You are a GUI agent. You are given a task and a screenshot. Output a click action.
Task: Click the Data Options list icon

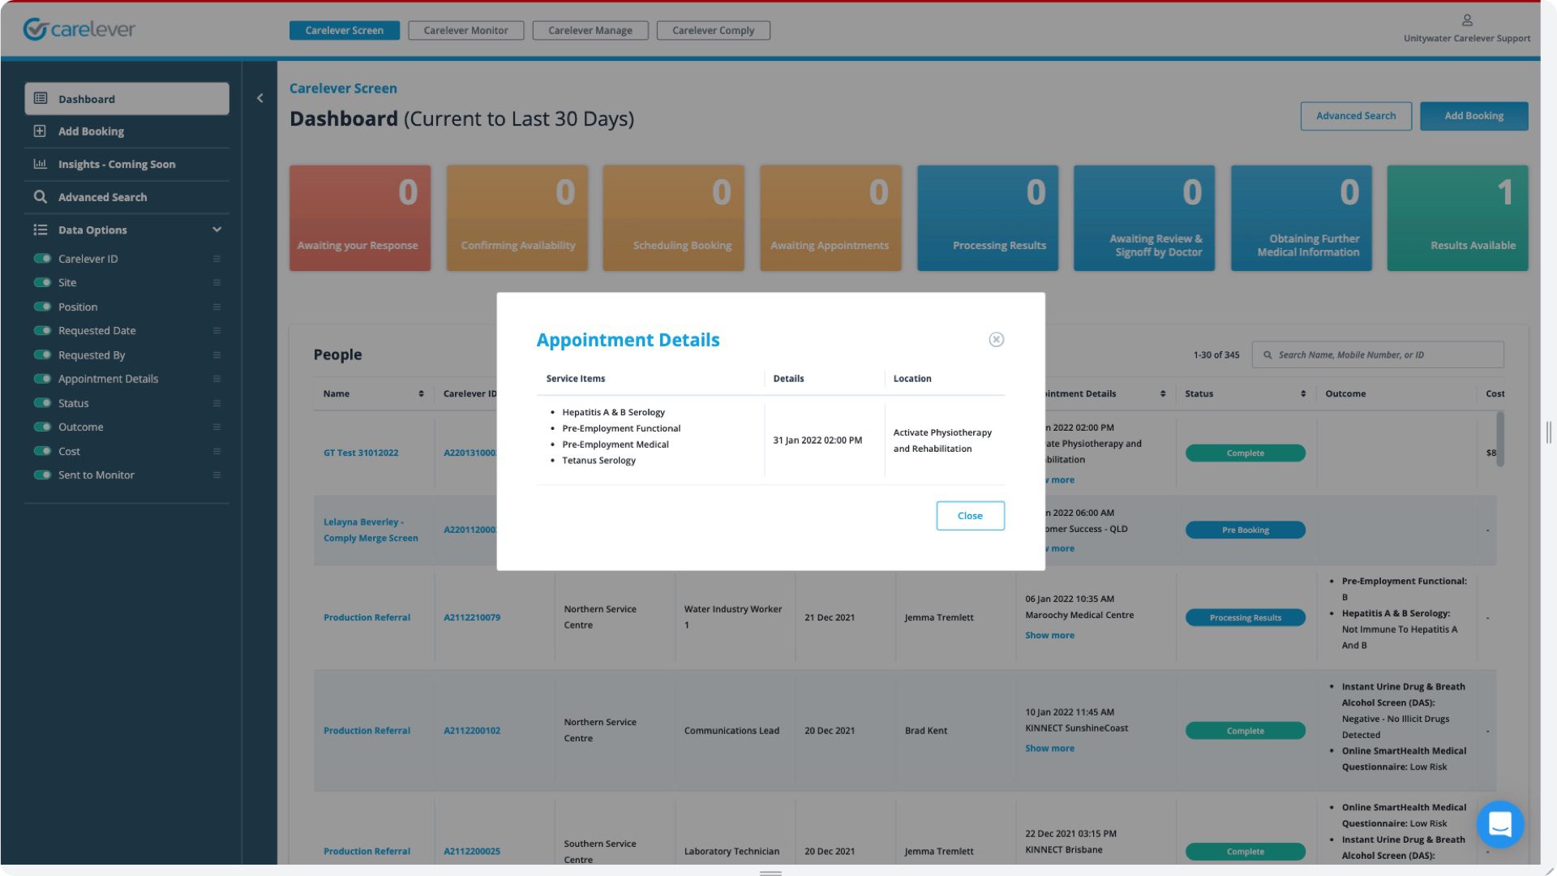(40, 229)
